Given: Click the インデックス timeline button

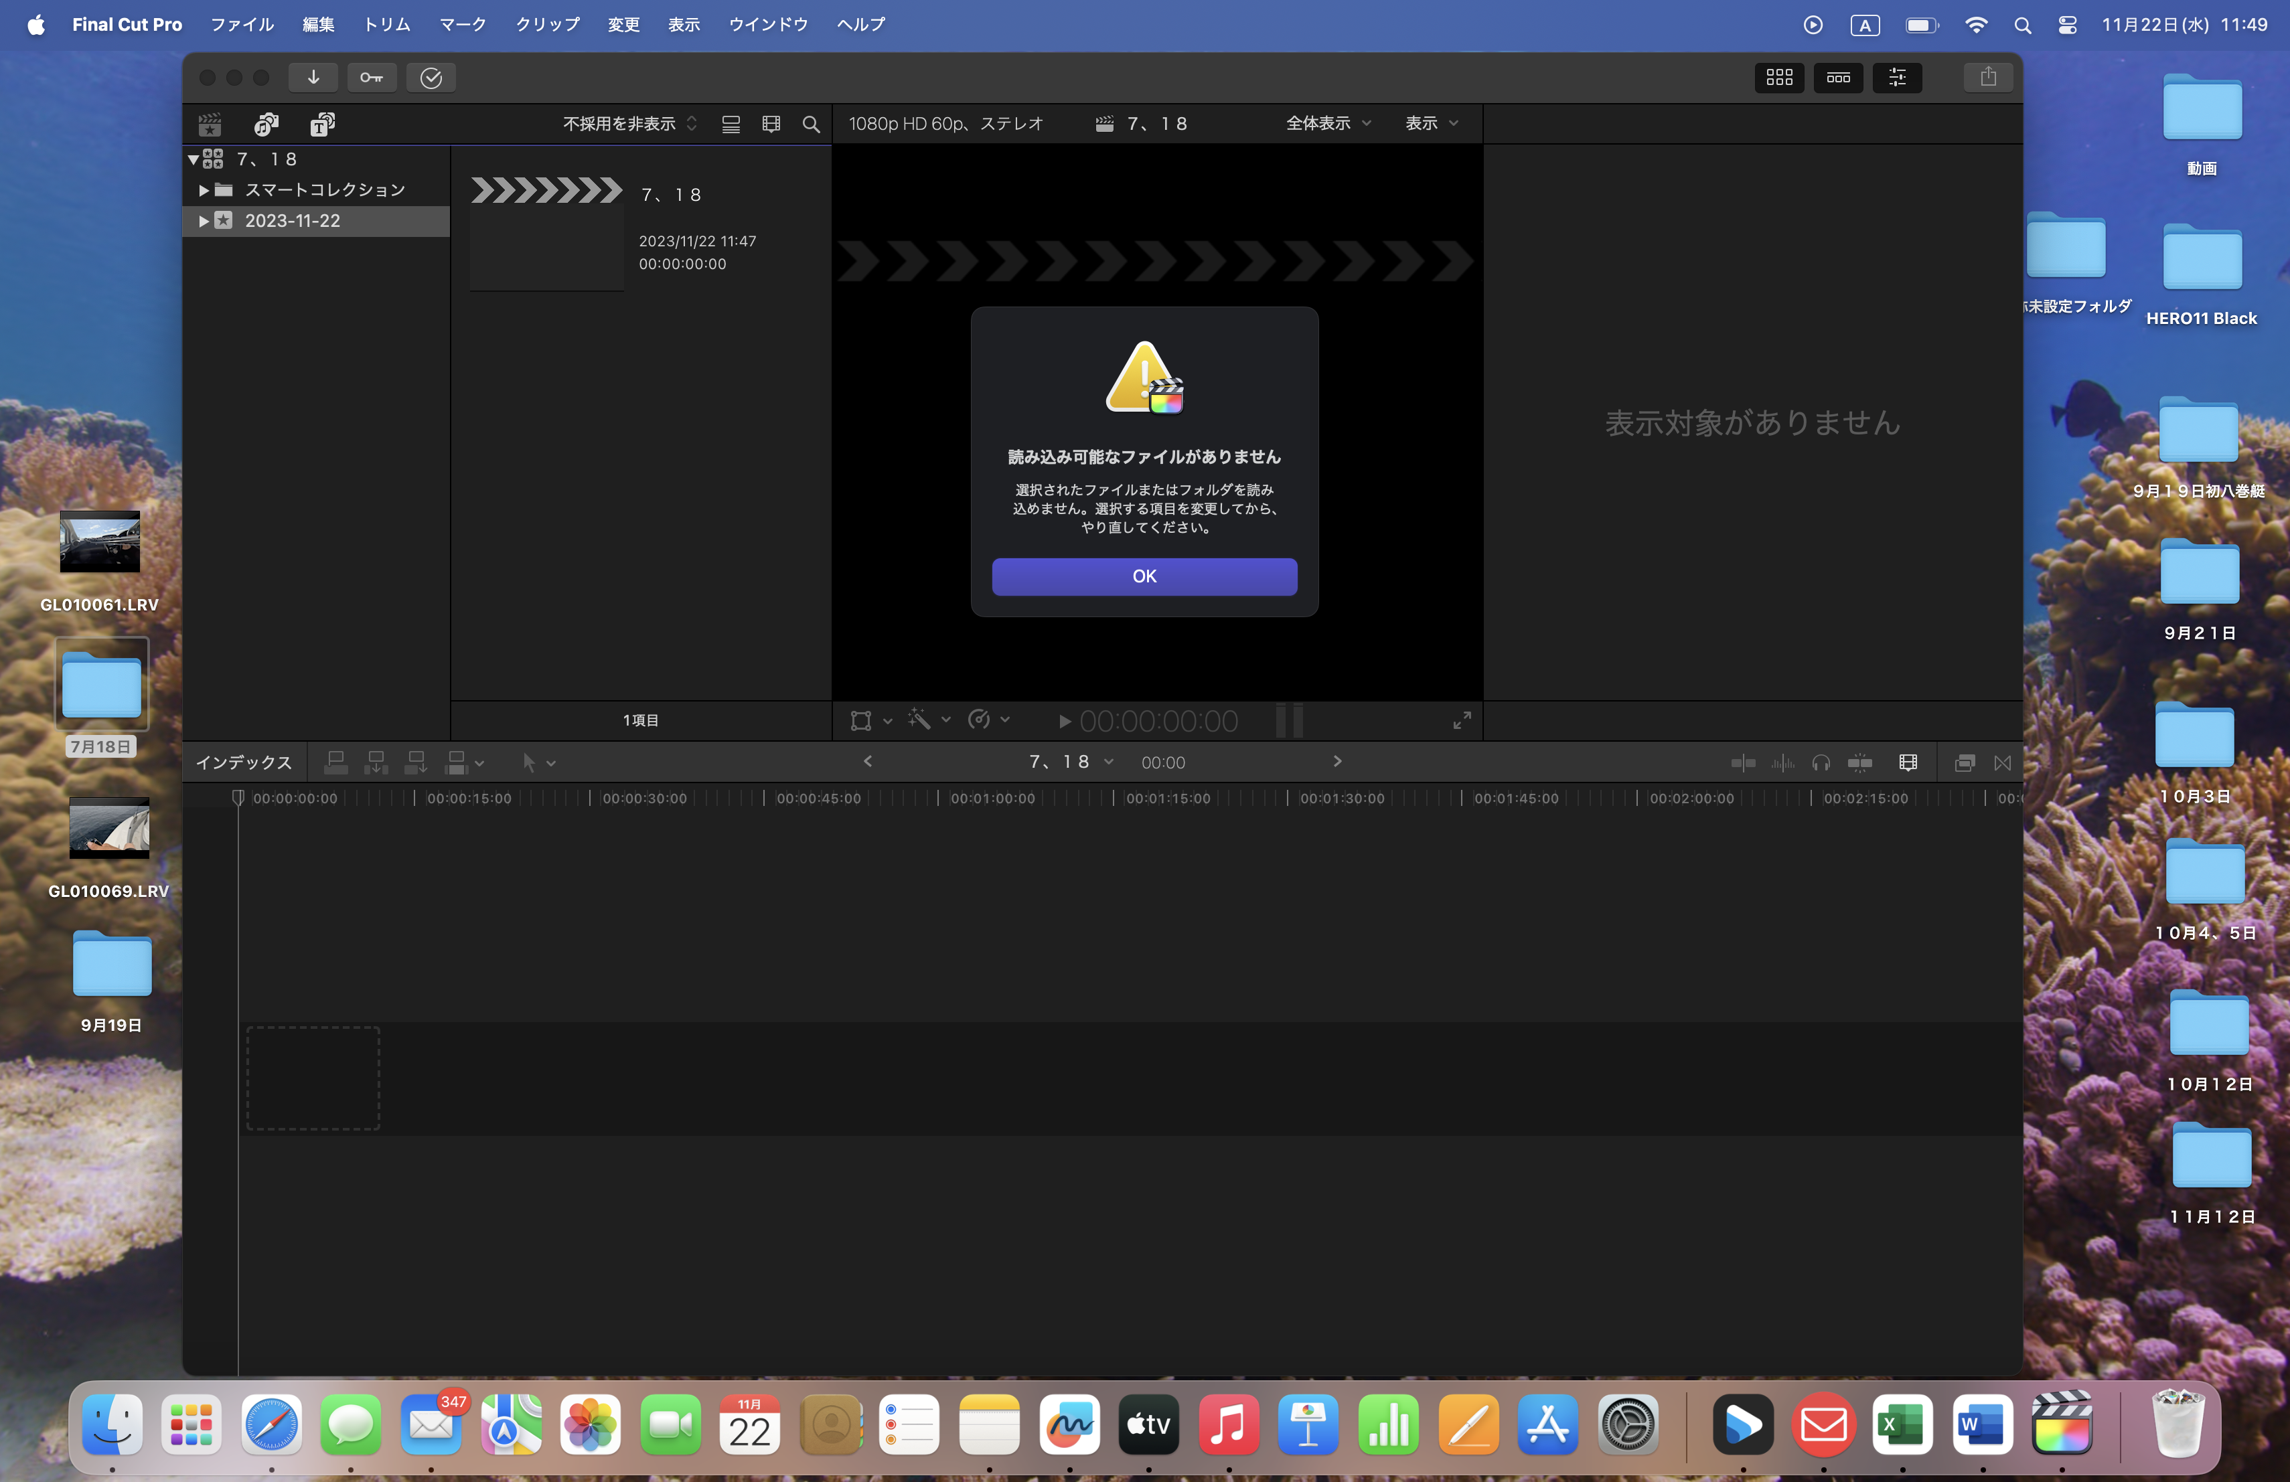Looking at the screenshot, I should pos(244,762).
